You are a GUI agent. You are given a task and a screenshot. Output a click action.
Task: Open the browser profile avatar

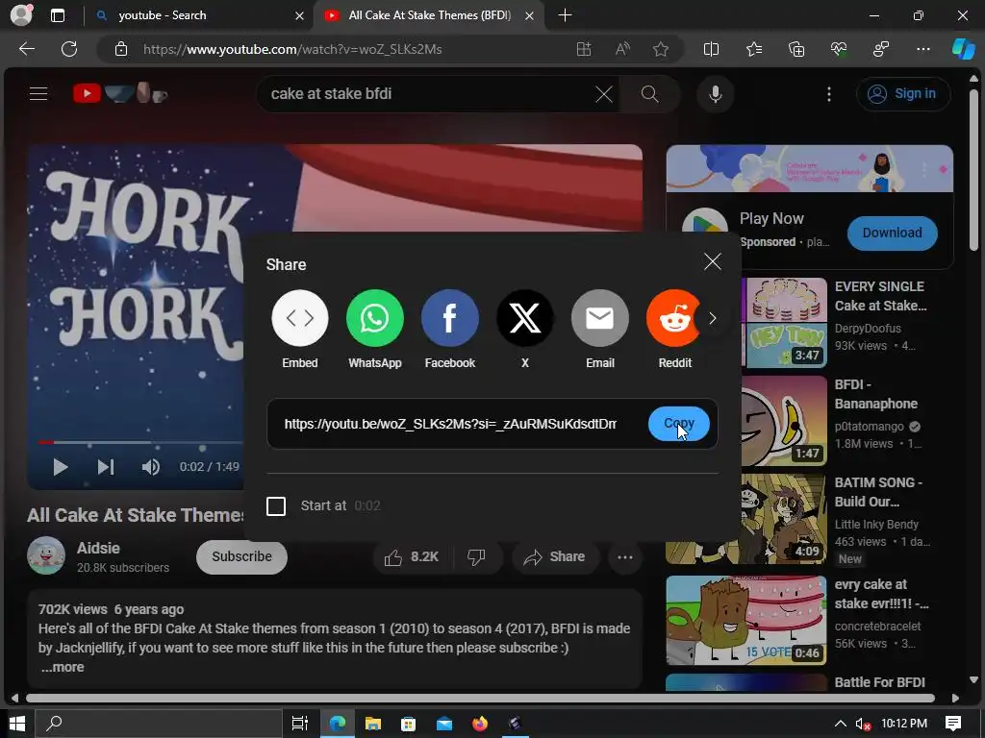pyautogui.click(x=21, y=15)
